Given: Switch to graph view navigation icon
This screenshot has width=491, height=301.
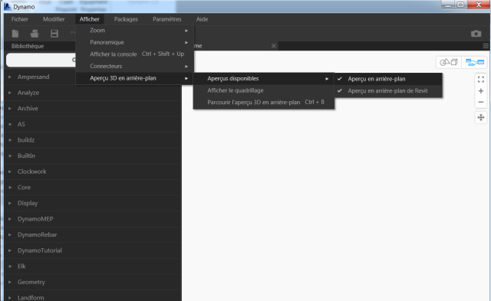Looking at the screenshot, I should [x=475, y=62].
